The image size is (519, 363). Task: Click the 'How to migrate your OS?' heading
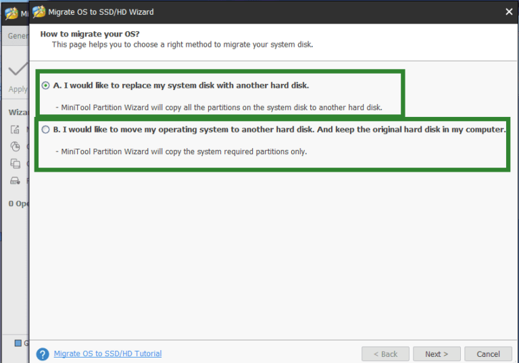[90, 34]
